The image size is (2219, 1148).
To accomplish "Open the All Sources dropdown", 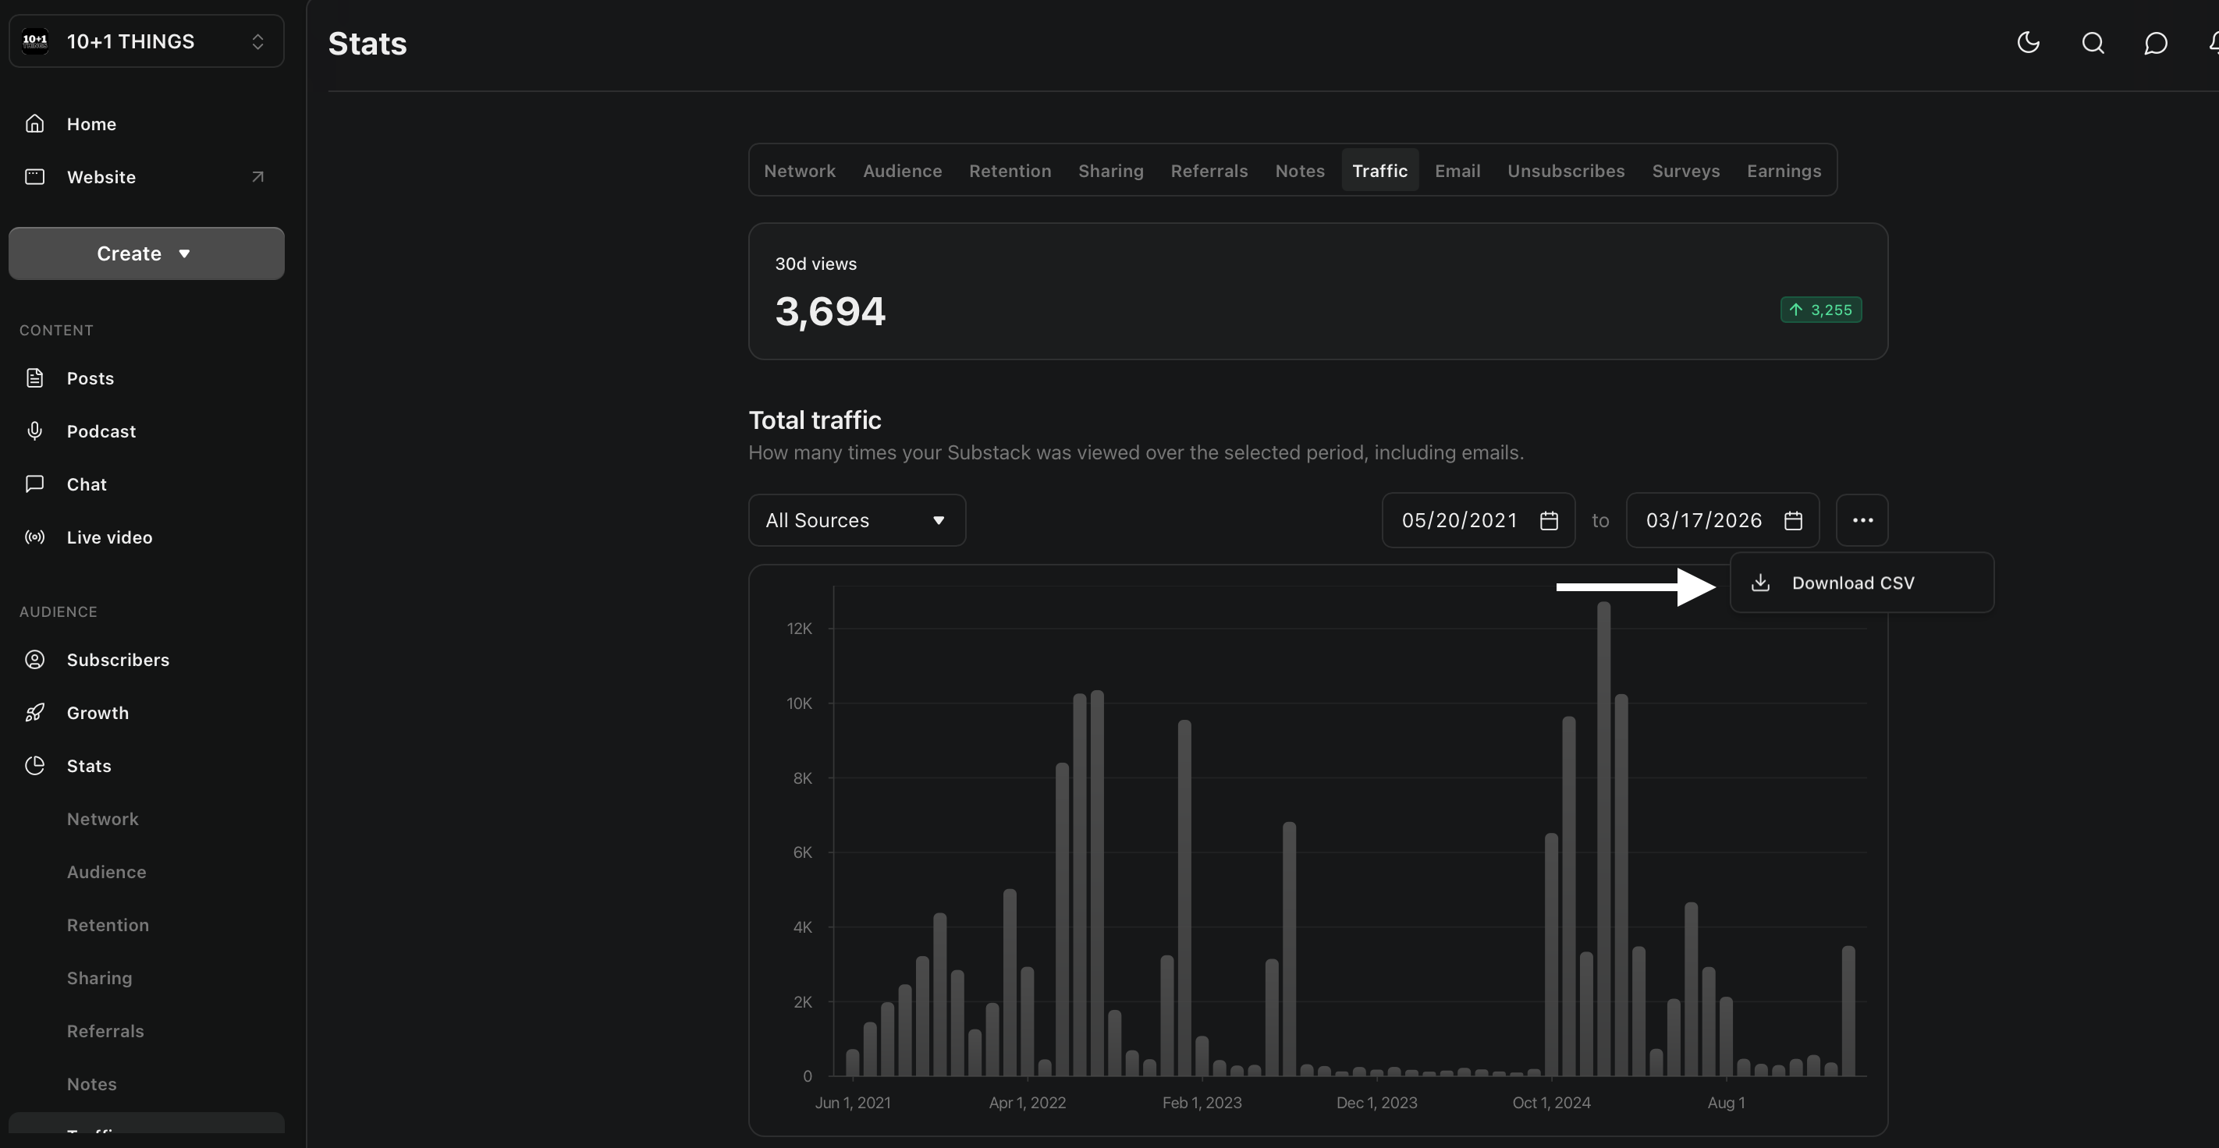I will point(856,520).
